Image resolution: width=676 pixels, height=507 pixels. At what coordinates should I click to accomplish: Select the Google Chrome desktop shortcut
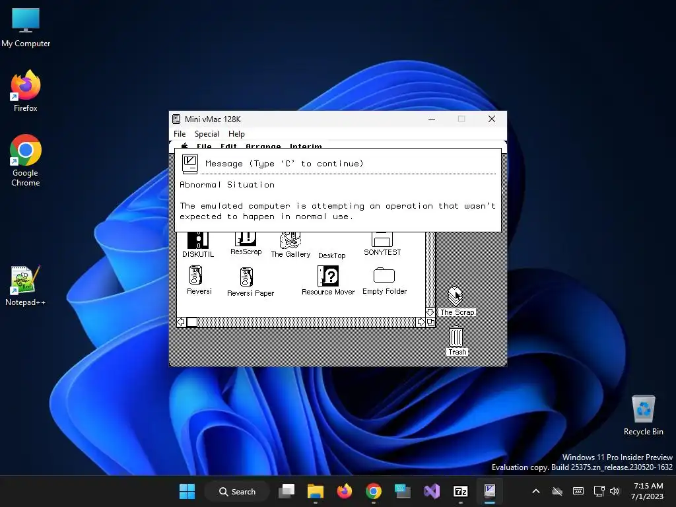tap(26, 150)
